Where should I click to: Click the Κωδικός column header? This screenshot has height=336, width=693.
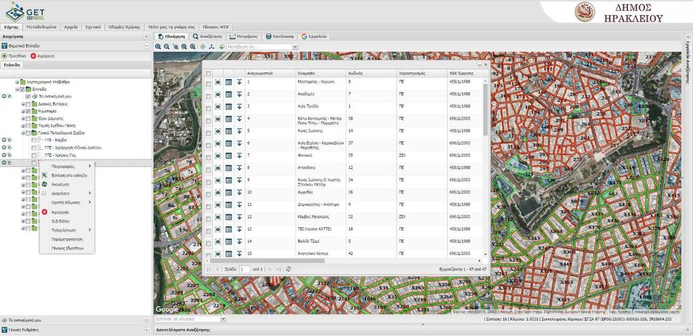(372, 73)
